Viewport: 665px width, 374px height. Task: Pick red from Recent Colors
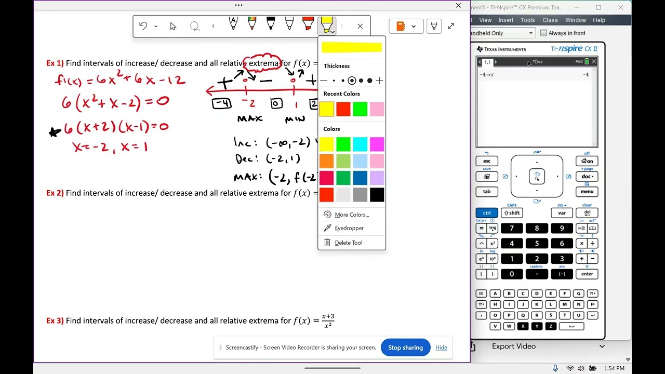343,109
